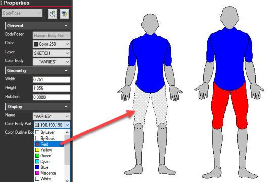Collapse the Display section

coord(66,107)
